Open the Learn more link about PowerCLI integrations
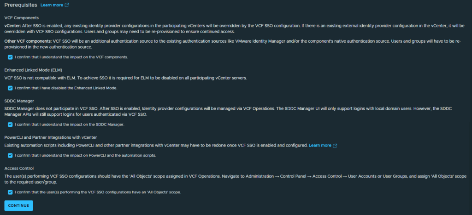 point(320,146)
